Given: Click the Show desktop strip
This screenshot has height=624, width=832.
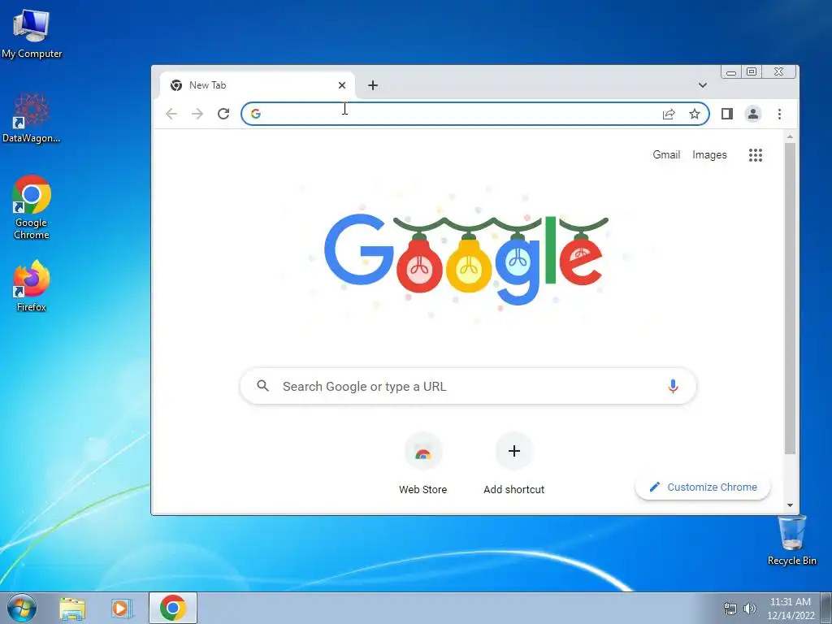Looking at the screenshot, I should coord(826,608).
